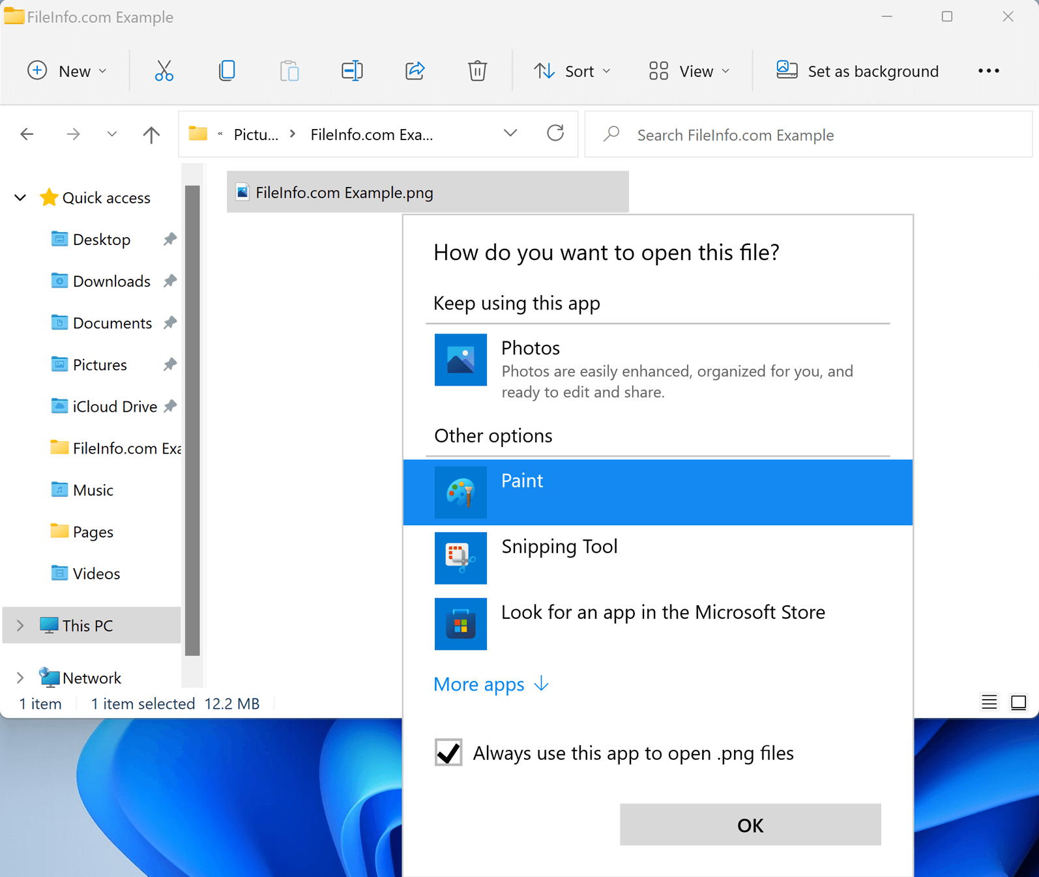Click the OK button
Image resolution: width=1039 pixels, height=877 pixels.
coord(750,825)
